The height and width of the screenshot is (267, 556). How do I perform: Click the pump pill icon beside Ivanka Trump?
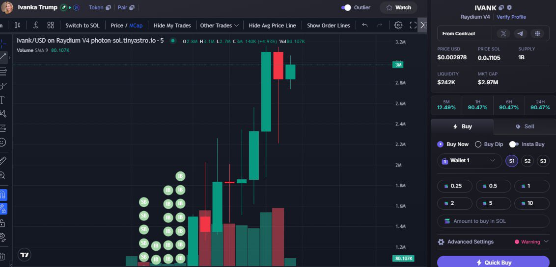63,7
